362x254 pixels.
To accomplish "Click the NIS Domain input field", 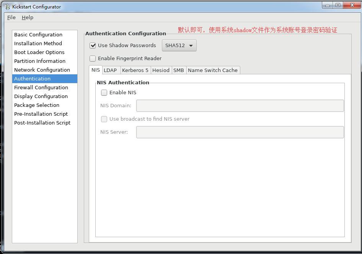I will (x=240, y=106).
